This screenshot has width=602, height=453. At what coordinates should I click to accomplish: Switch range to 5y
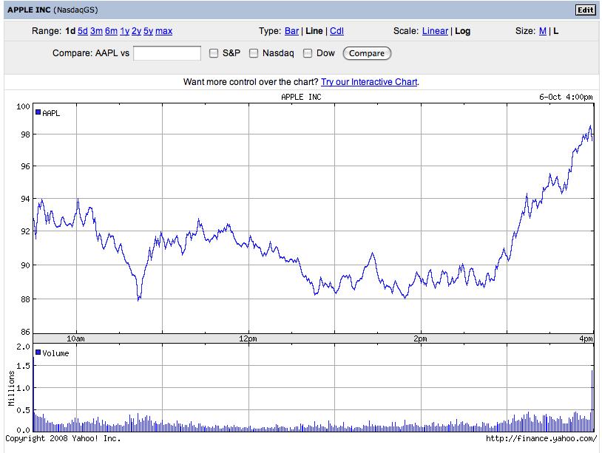click(x=148, y=31)
